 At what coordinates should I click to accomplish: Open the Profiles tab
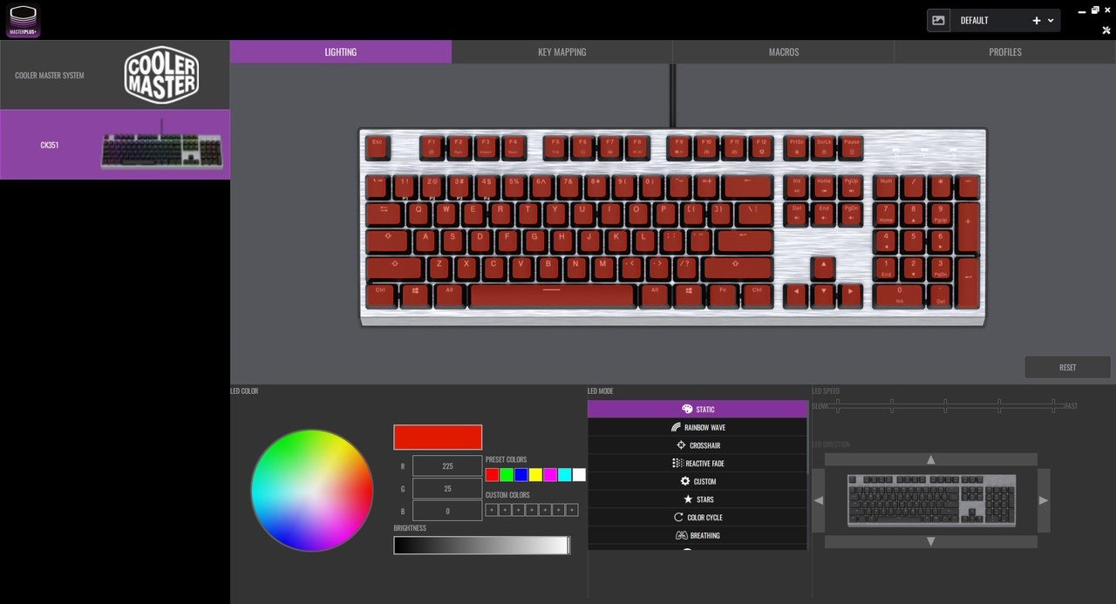coord(1005,51)
